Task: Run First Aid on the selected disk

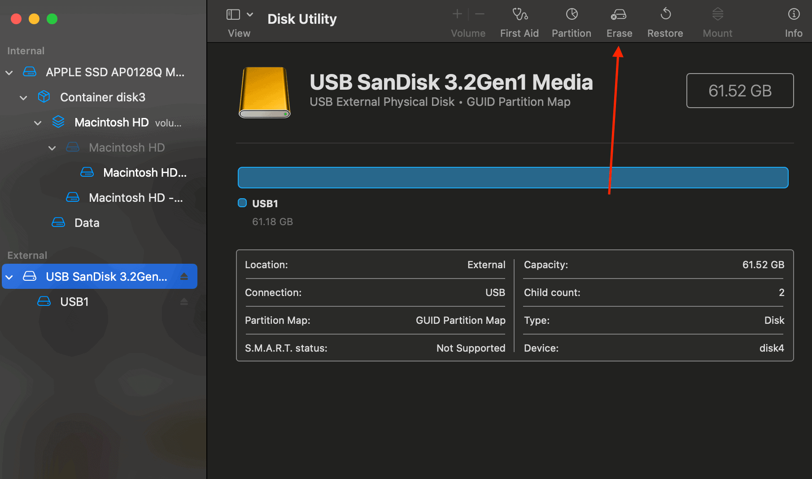Action: [x=519, y=20]
